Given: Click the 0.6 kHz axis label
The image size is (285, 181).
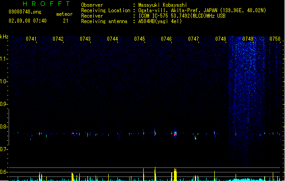Looking at the screenshot, I should [x=4, y=172].
